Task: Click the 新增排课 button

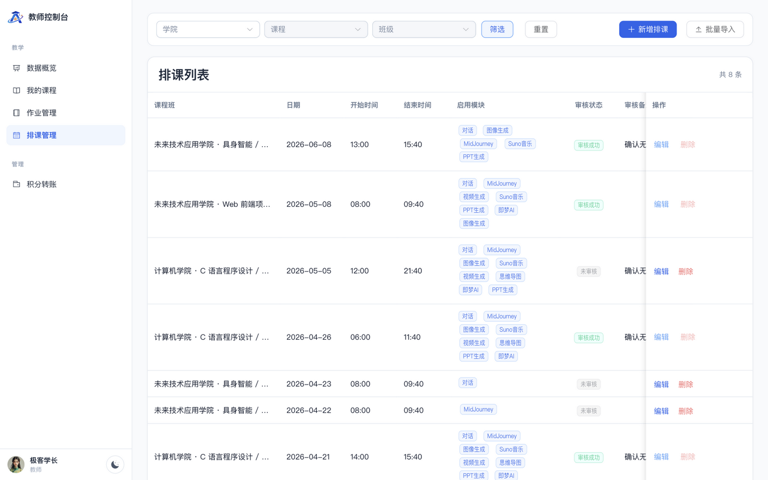Action: (x=648, y=29)
